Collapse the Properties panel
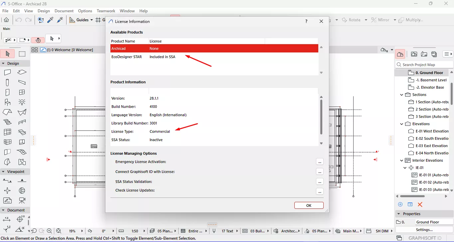Image resolution: width=454 pixels, height=242 pixels. pos(398,214)
